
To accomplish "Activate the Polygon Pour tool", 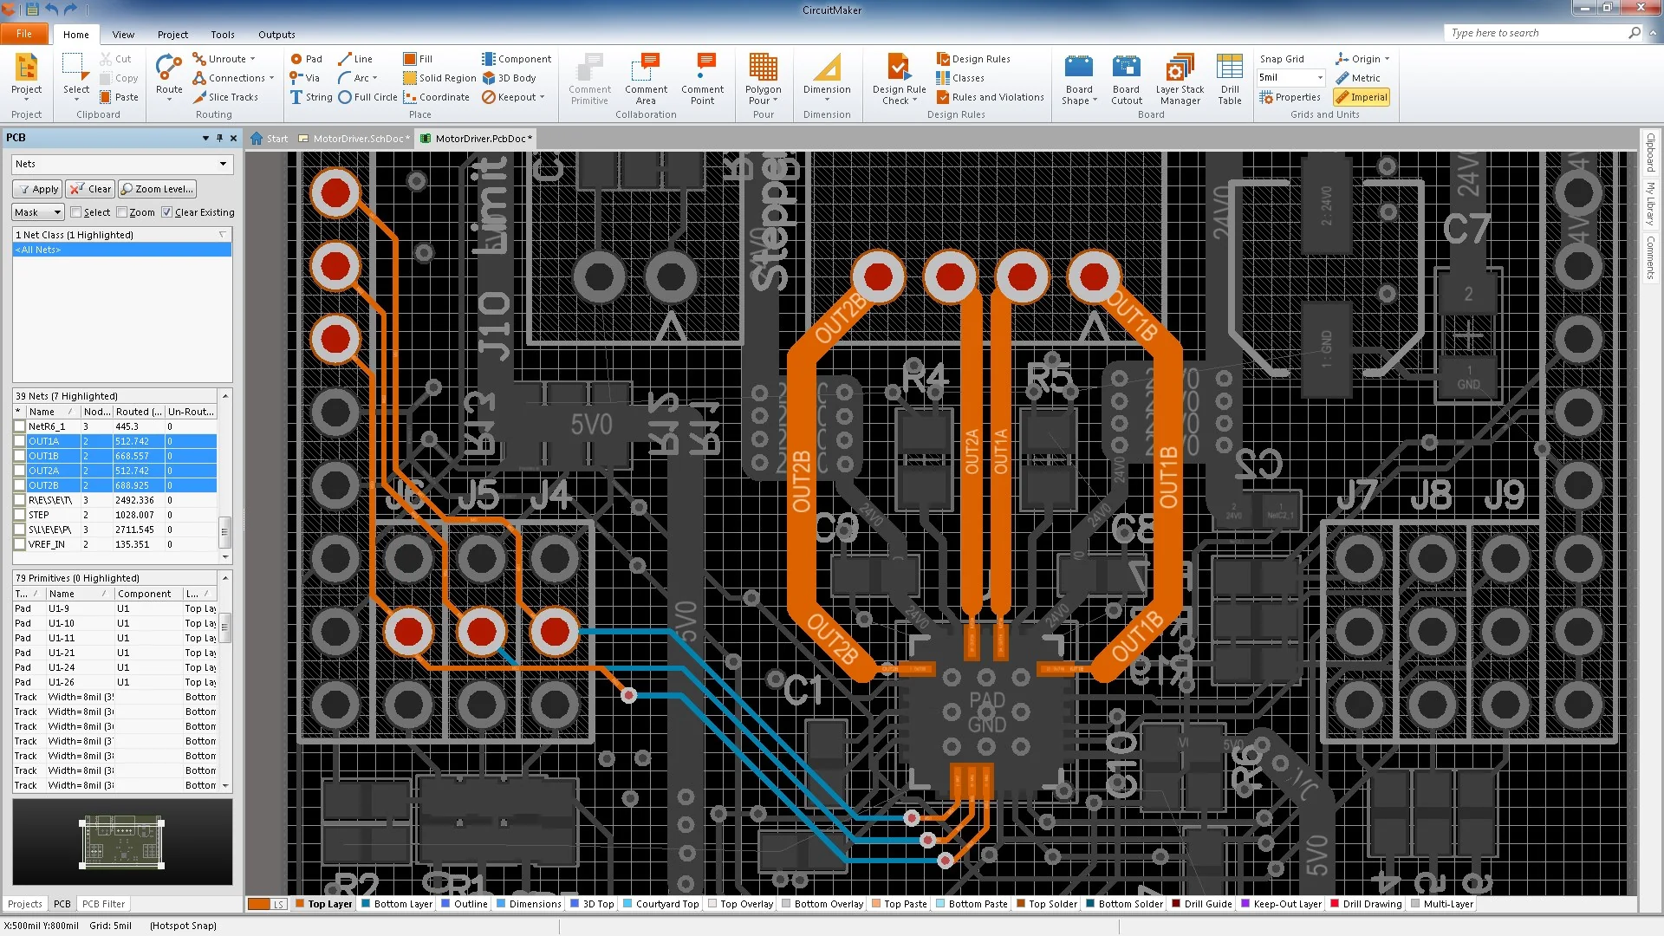I will (x=763, y=78).
